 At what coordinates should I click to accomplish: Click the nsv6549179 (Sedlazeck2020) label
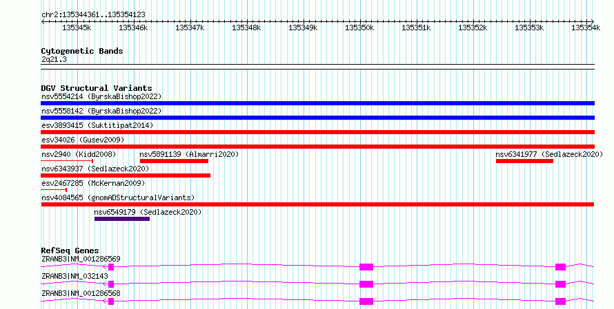pos(148,212)
